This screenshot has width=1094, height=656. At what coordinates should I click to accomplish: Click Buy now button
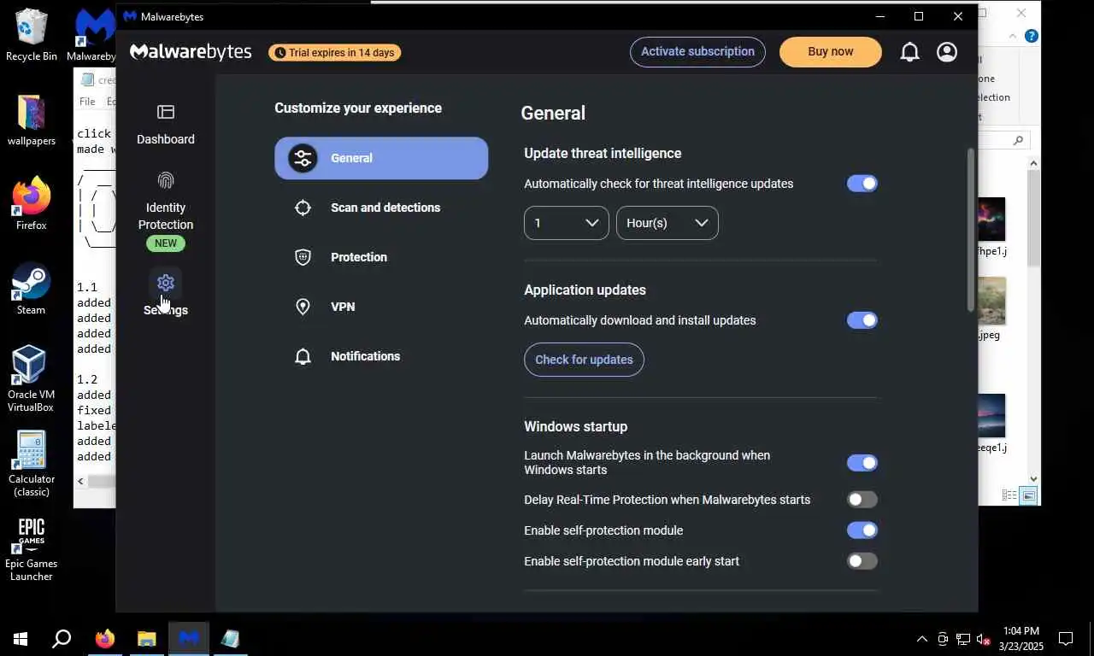point(831,51)
